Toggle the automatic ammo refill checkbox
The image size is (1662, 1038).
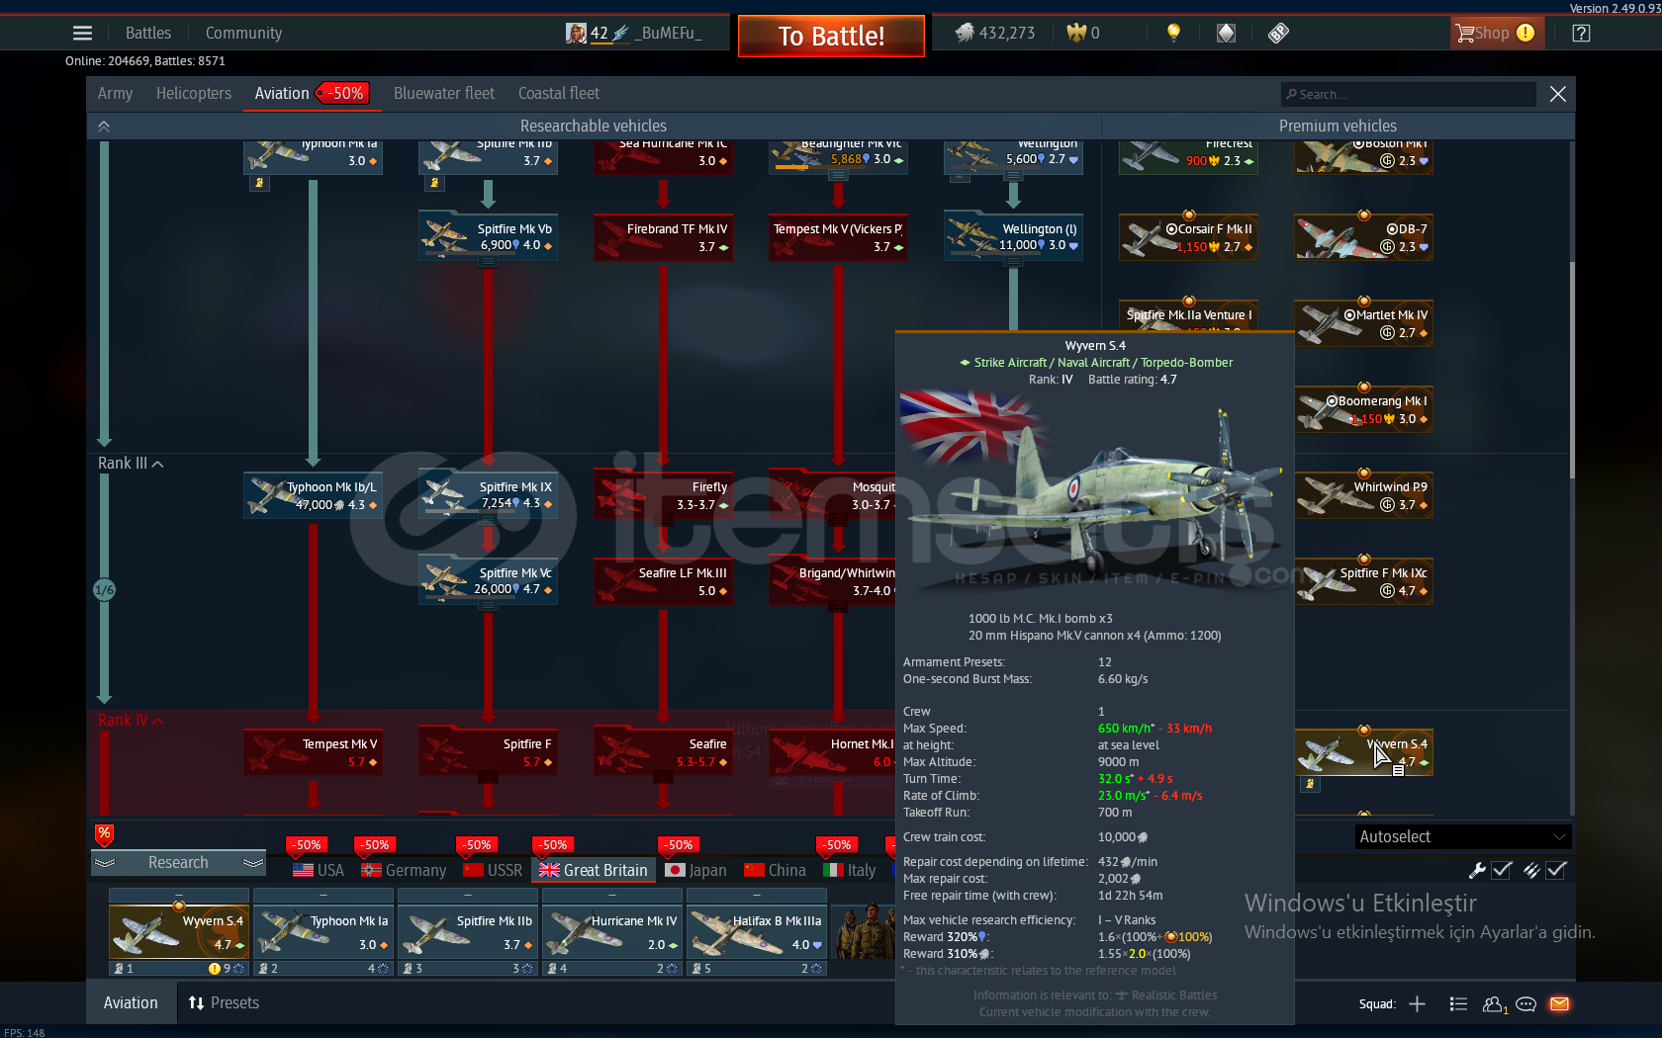[x=1556, y=870]
